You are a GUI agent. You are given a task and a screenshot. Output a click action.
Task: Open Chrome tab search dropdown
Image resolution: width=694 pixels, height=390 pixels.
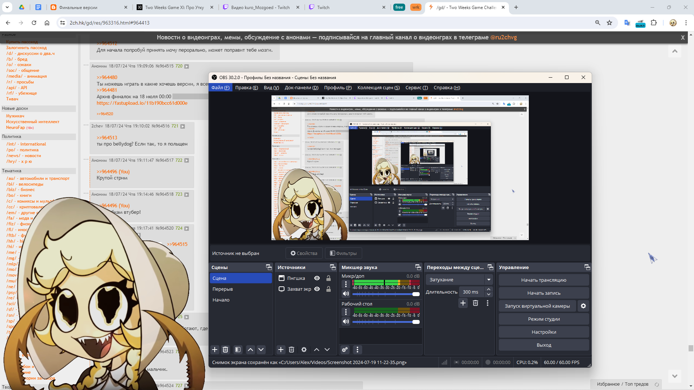coord(7,7)
